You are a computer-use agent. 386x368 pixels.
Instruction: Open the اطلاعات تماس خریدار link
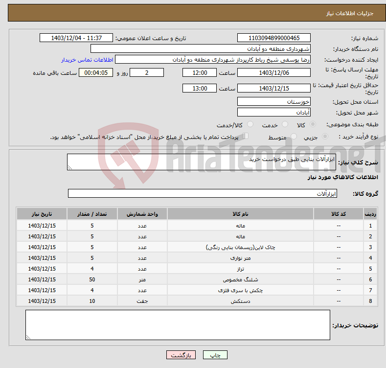coord(87,60)
